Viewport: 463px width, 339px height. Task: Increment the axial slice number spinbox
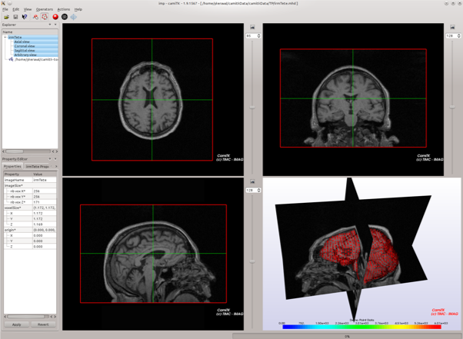click(x=258, y=35)
